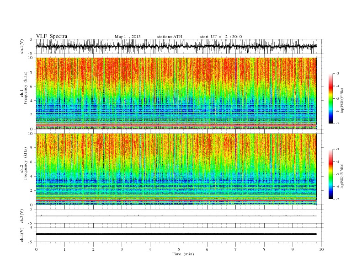Viewport: 362px width, 280px height.
Task: Click time axis tick label "0"
Action: [36, 249]
